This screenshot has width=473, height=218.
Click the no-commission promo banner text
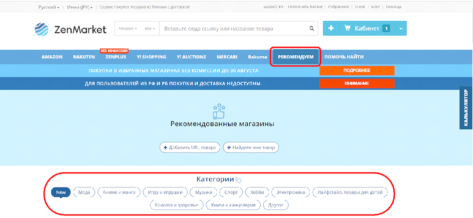pos(173,70)
